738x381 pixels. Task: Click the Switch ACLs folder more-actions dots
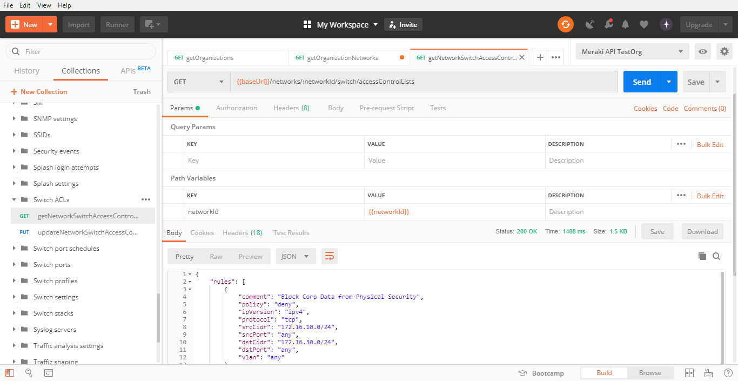(146, 199)
